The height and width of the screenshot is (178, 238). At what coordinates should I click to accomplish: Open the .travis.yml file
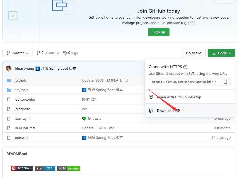pos(23,118)
